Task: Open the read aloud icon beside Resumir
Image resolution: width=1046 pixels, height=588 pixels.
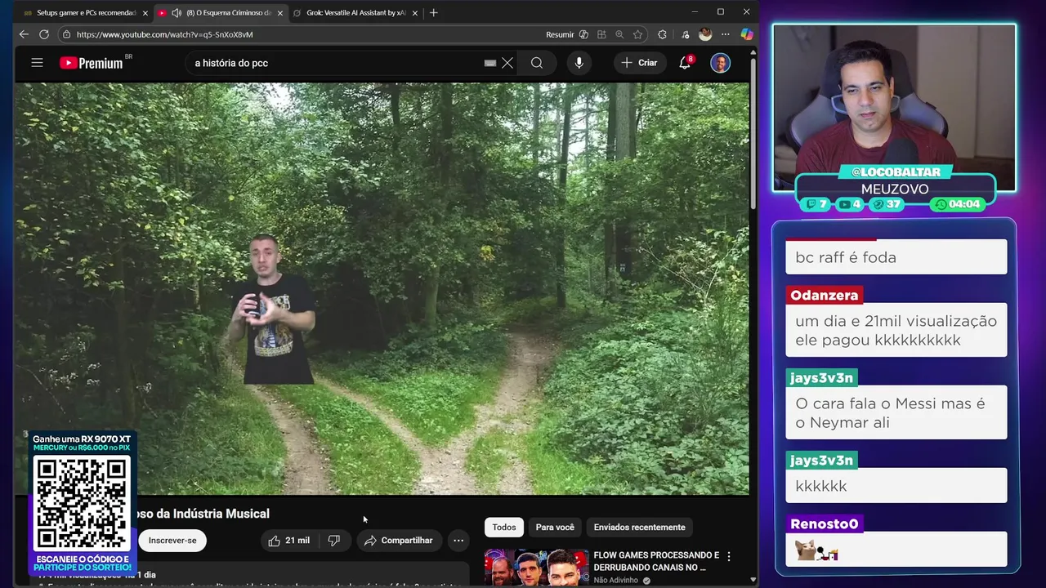Action: [583, 34]
